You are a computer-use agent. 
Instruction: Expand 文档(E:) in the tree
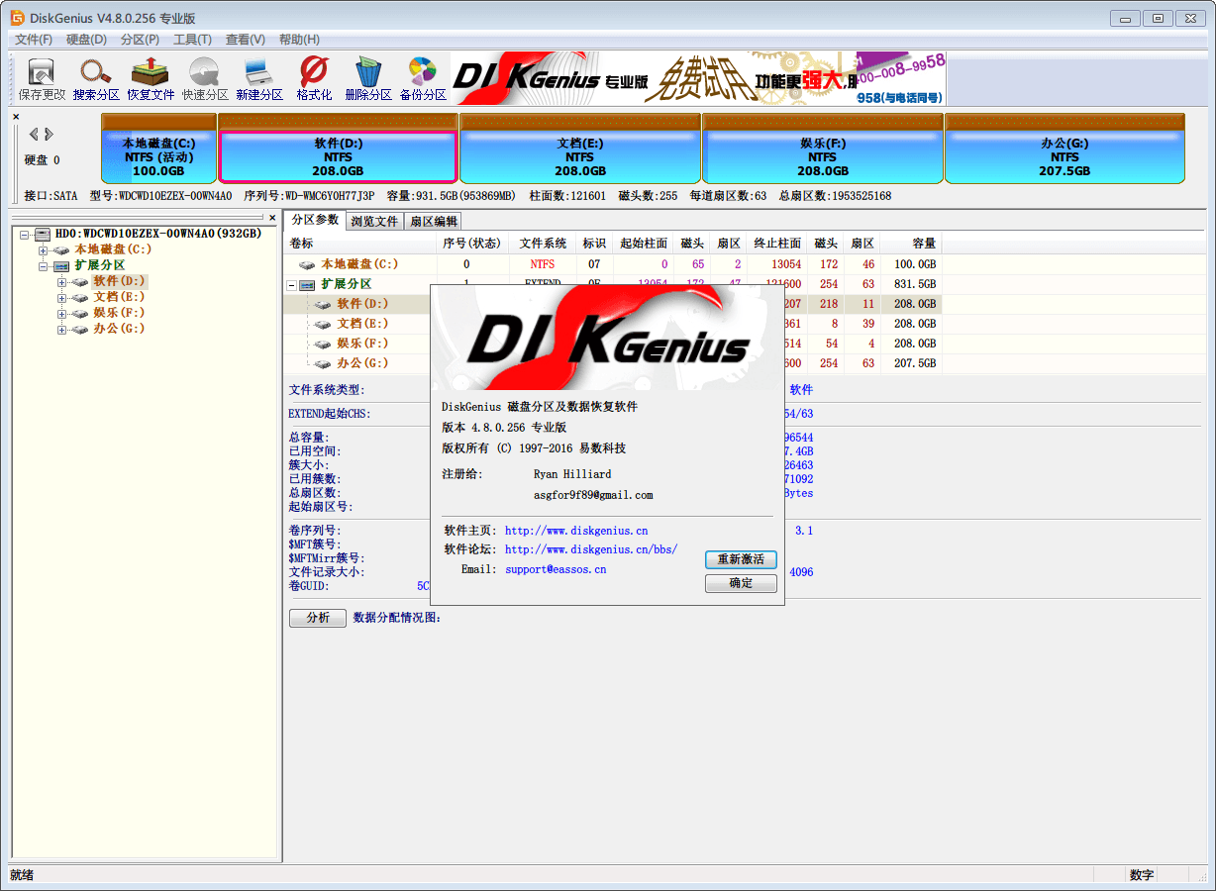tap(61, 298)
